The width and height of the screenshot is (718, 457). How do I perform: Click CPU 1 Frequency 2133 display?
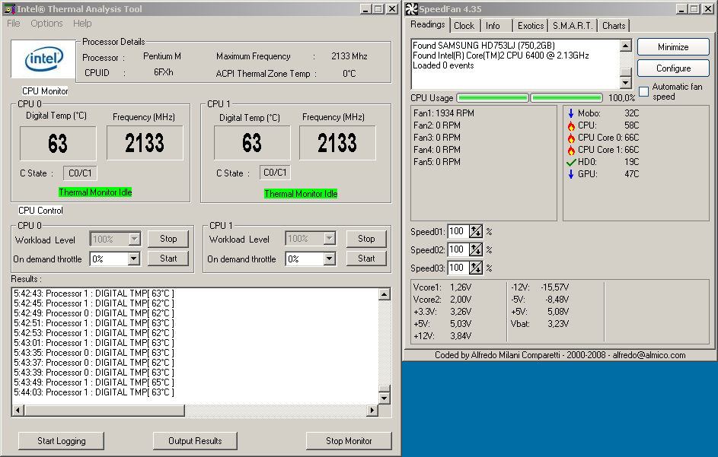click(x=337, y=143)
